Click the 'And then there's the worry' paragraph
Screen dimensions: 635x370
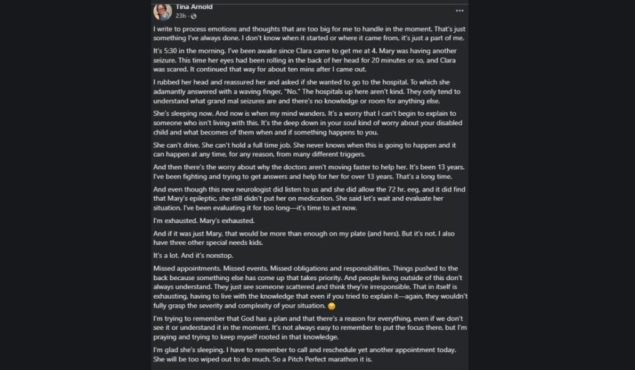point(309,172)
